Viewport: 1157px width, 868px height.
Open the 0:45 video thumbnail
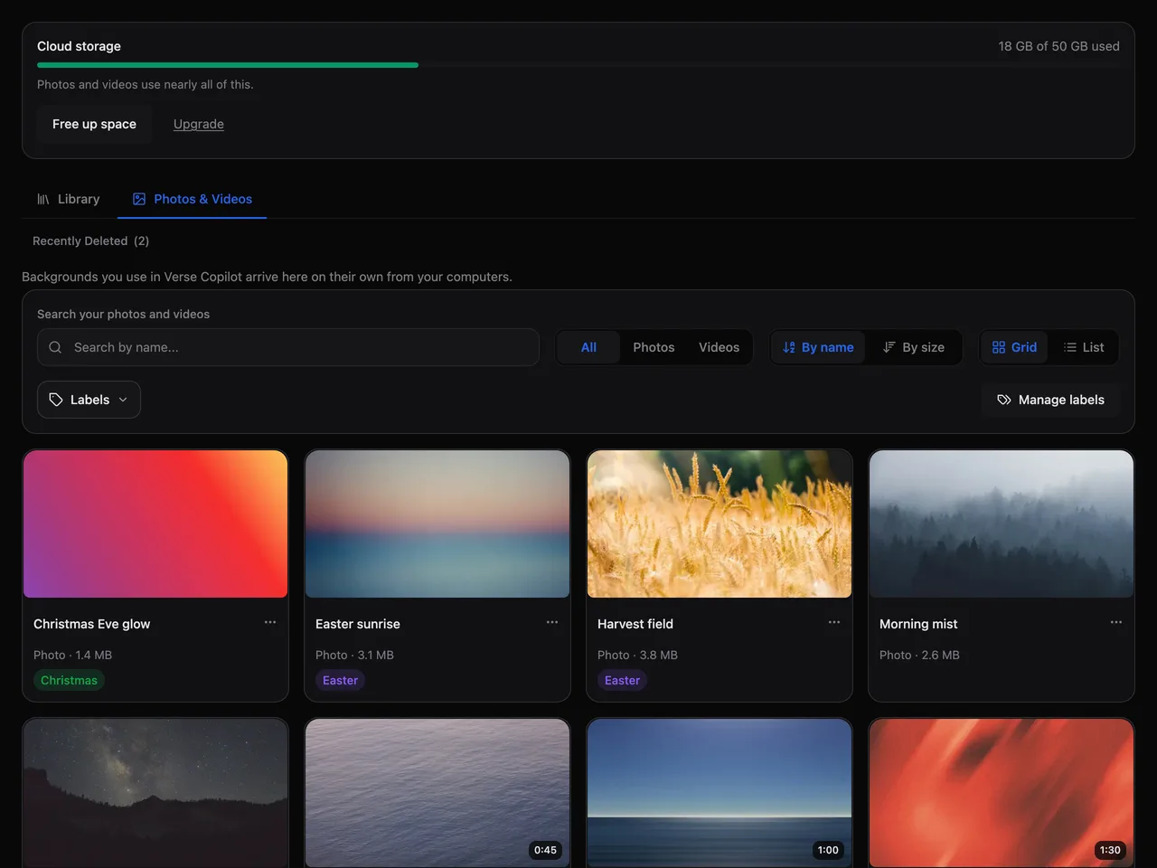click(x=437, y=793)
